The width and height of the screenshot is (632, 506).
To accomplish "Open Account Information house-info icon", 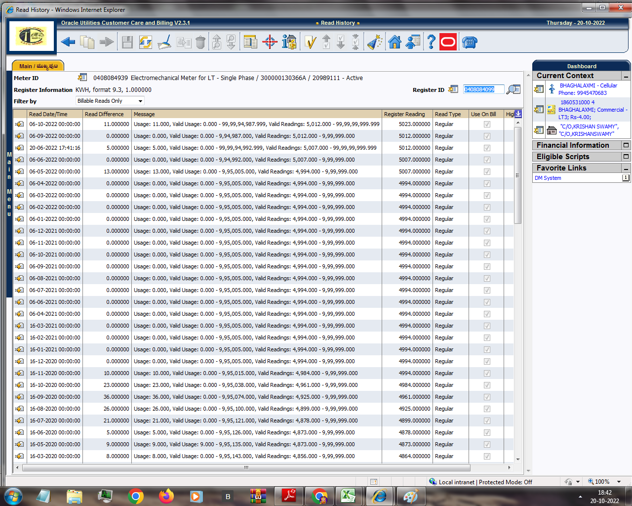I will tap(289, 42).
